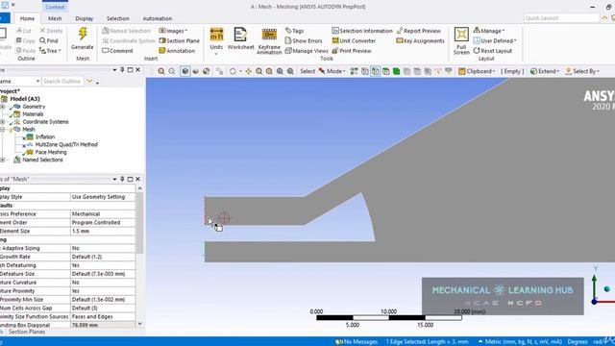Click the Details panel scroll down arrow
This screenshot has width=615, height=346.
coord(139,324)
